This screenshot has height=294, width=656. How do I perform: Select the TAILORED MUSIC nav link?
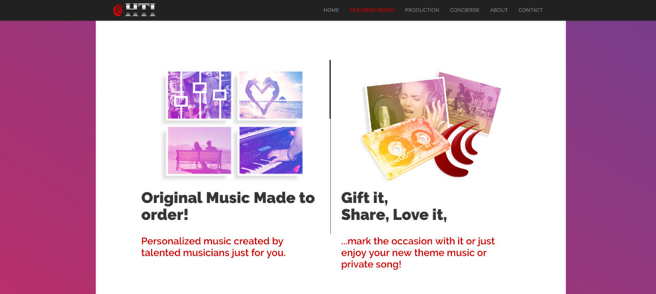372,10
